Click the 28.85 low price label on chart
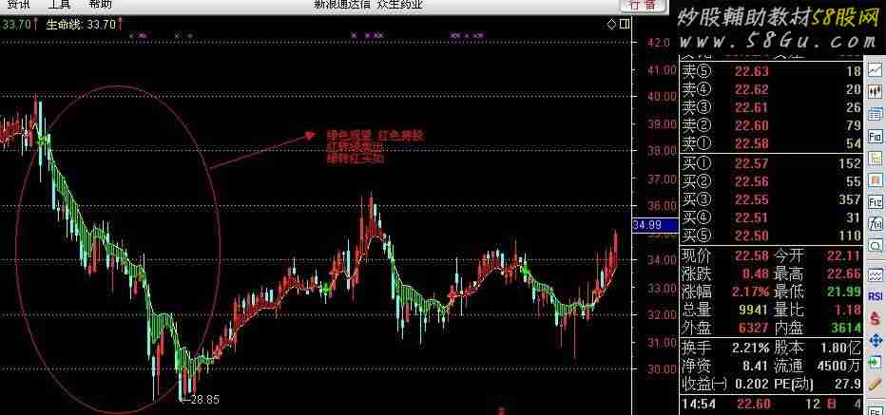 205,400
